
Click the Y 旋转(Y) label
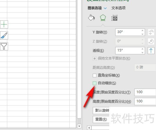coord(100,32)
